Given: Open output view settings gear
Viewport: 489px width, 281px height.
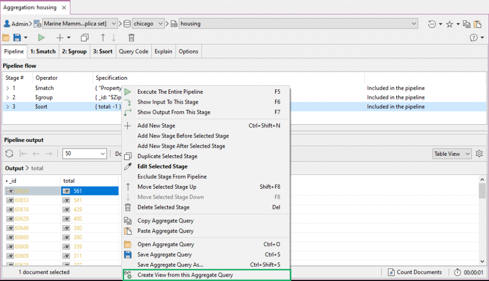Looking at the screenshot, I should pos(479,153).
